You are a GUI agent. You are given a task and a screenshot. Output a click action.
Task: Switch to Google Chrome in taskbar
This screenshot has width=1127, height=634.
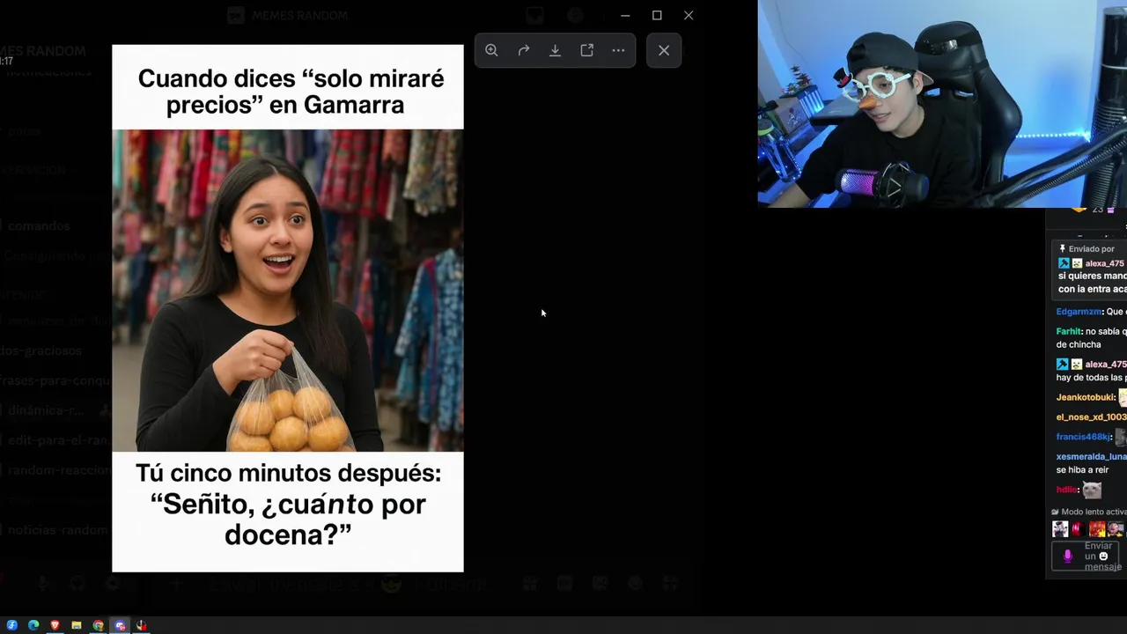[98, 625]
